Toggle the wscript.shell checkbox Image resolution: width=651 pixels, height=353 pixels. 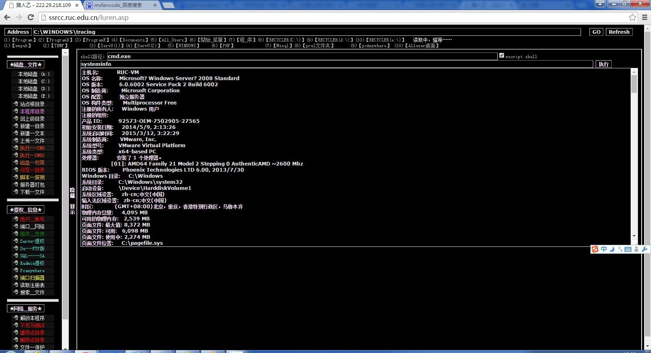[502, 55]
